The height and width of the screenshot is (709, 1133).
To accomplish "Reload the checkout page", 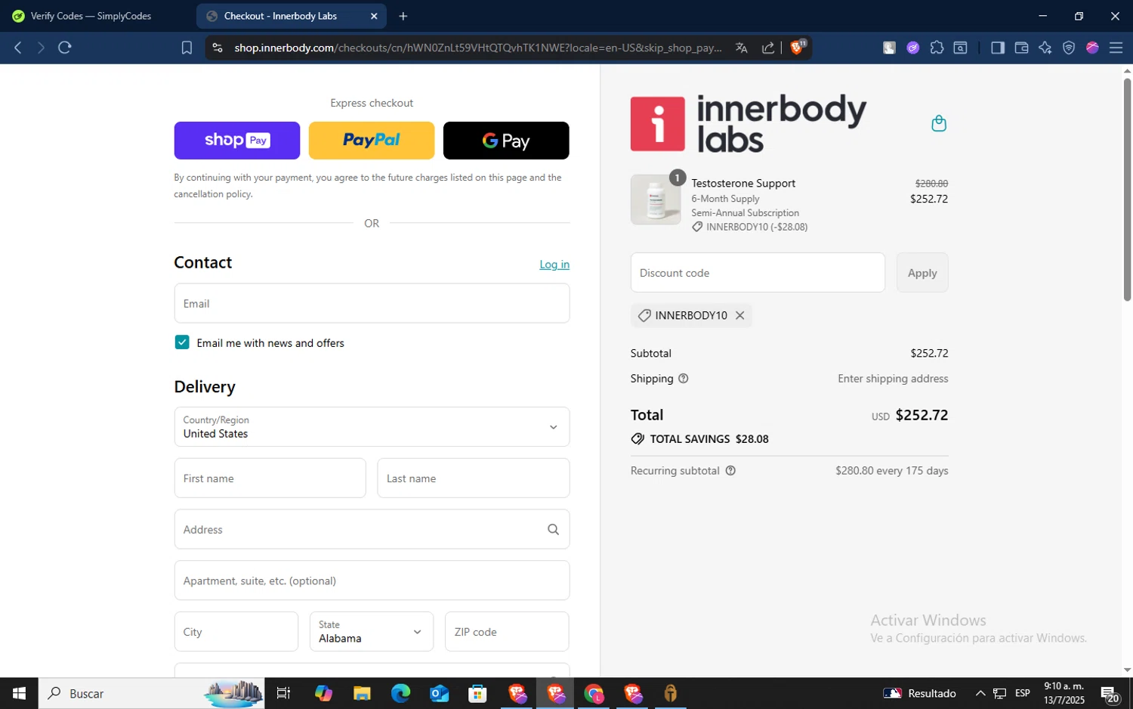I will [x=65, y=48].
